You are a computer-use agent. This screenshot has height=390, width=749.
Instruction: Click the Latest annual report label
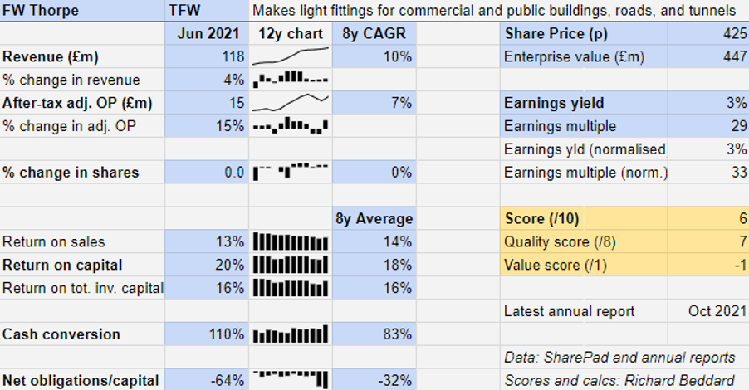point(584,311)
